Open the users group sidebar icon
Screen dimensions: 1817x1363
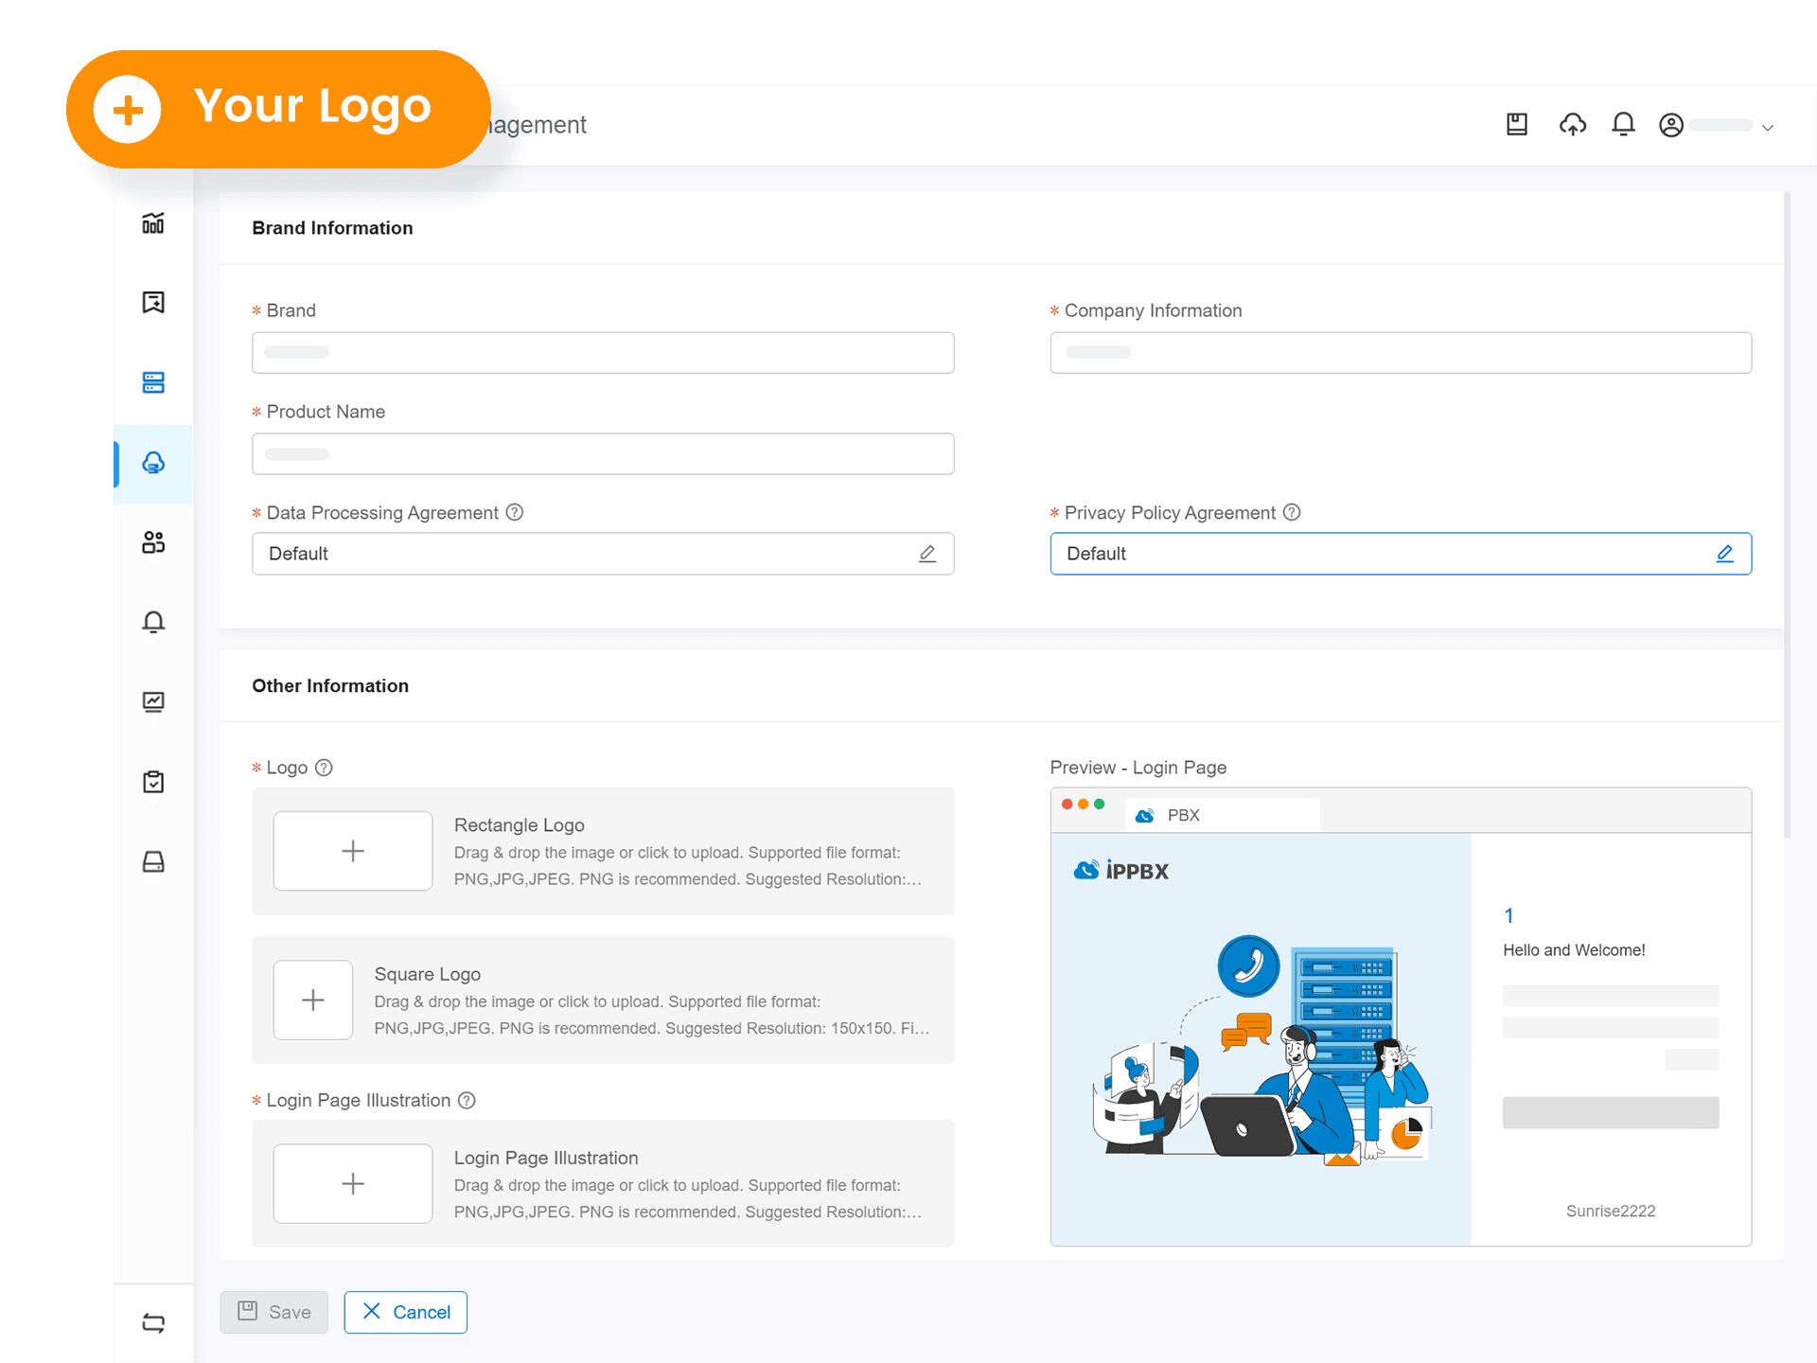[x=153, y=542]
